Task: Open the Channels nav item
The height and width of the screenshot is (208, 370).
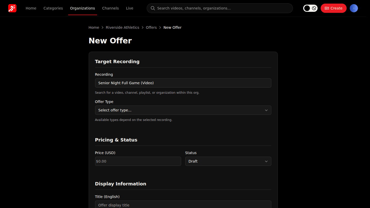Action: click(110, 8)
